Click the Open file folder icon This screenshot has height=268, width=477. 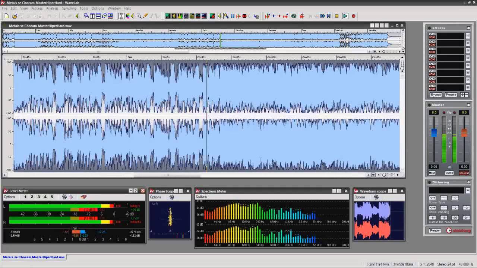pyautogui.click(x=15, y=16)
